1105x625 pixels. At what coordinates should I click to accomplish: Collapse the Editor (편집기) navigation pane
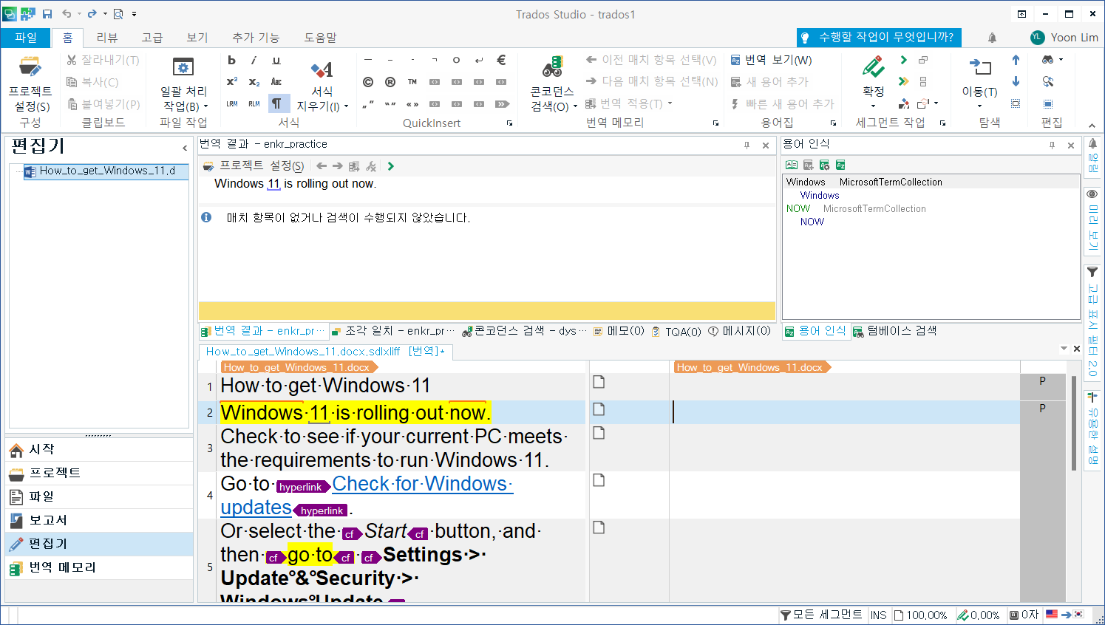[x=185, y=148]
